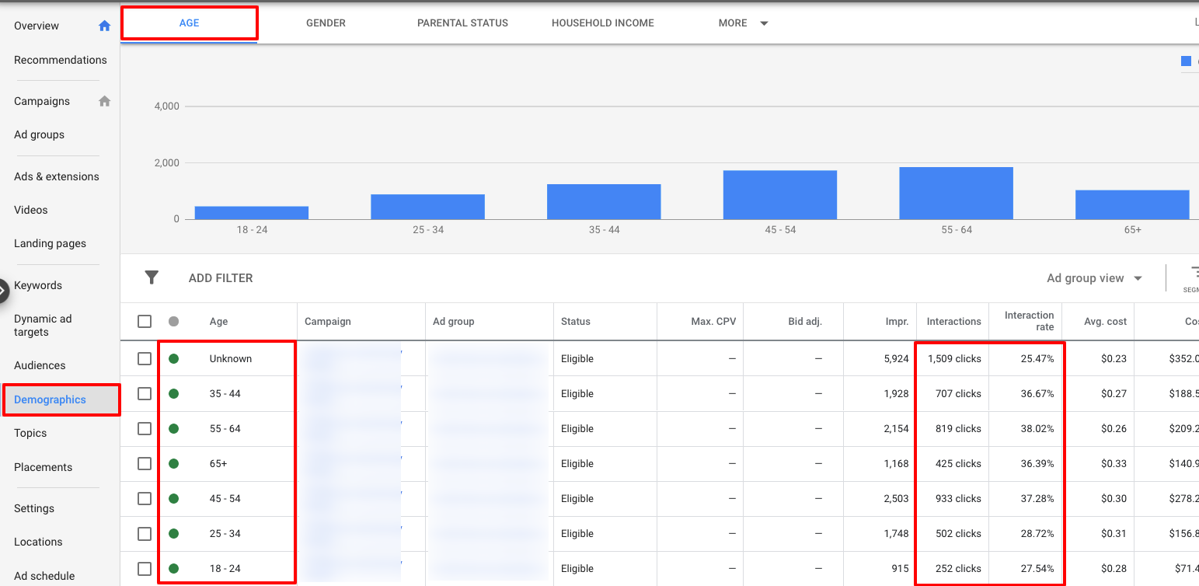Open the Ad group view dropdown
The height and width of the screenshot is (586, 1199).
1094,278
